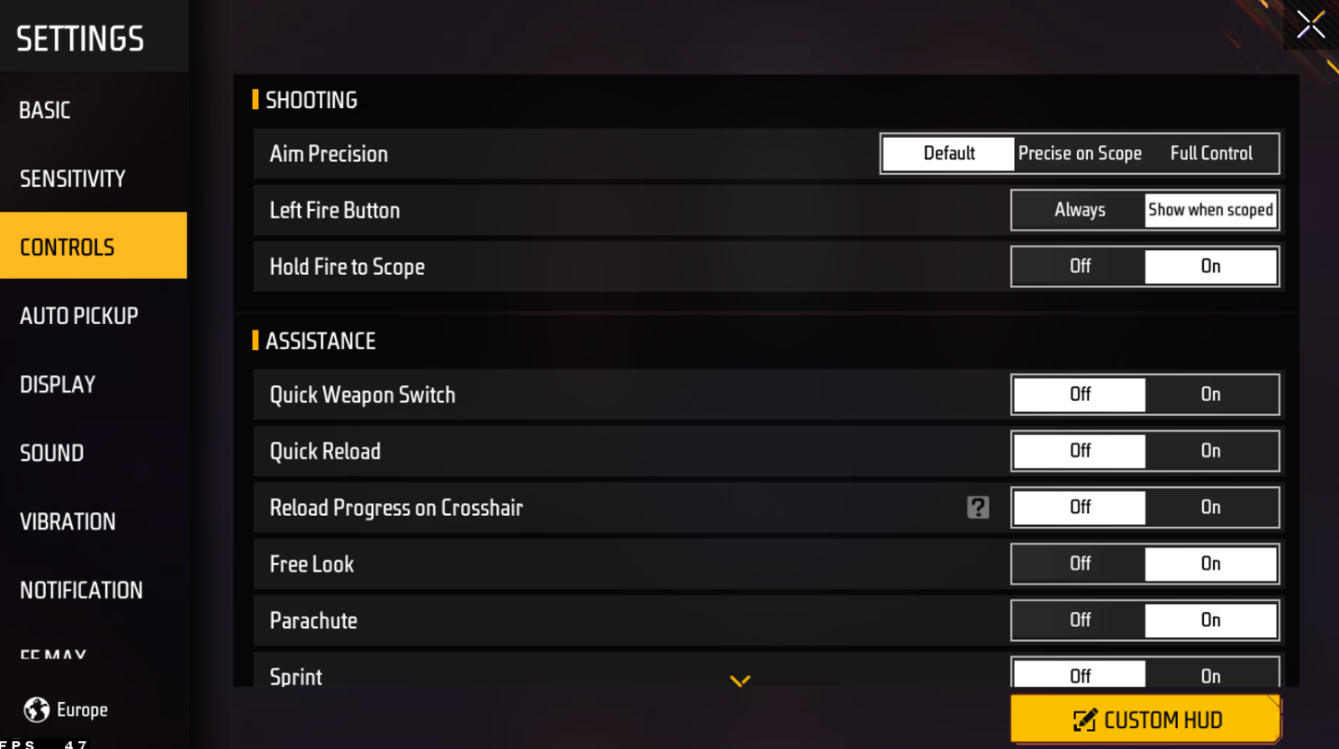This screenshot has width=1339, height=749.
Task: Enable Quick Reload
Action: (x=1210, y=451)
